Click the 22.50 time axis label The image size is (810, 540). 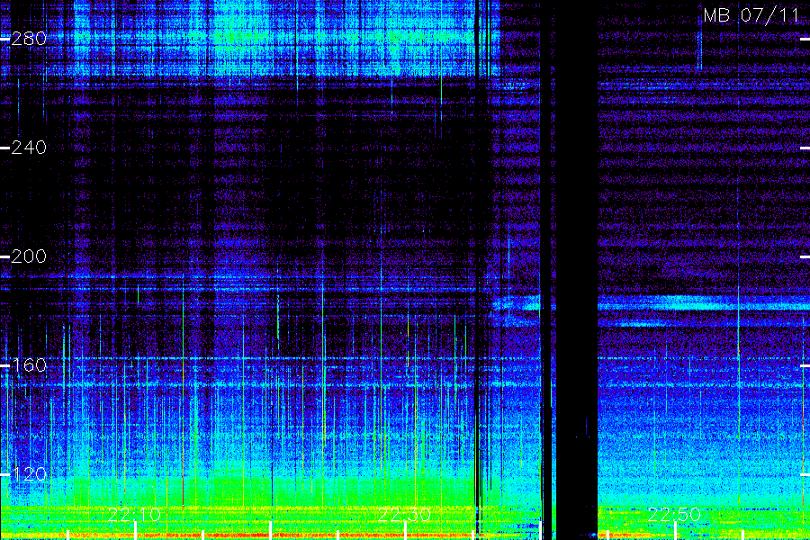(x=674, y=515)
